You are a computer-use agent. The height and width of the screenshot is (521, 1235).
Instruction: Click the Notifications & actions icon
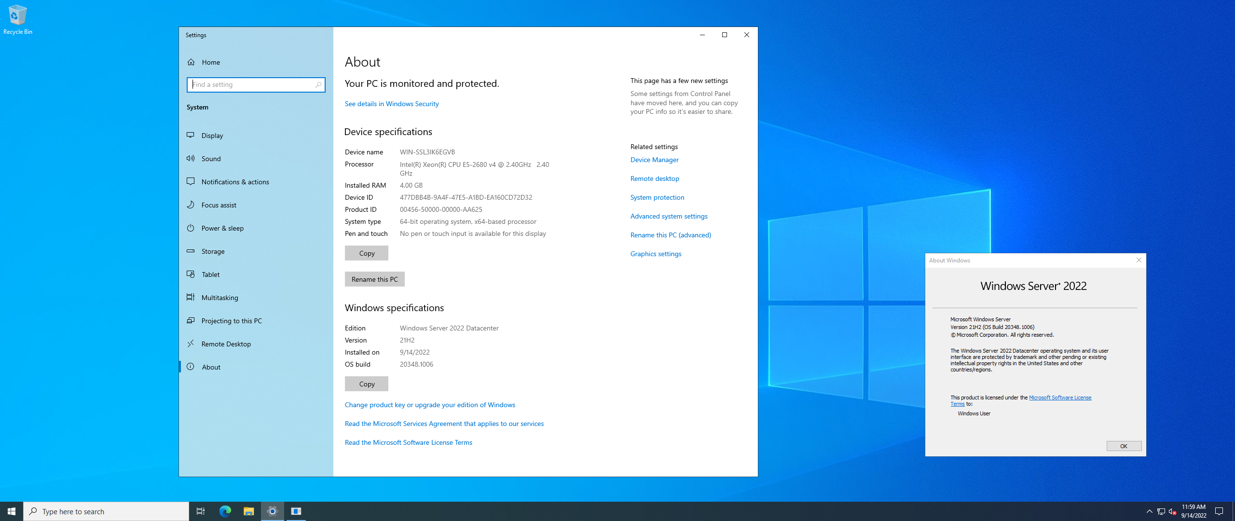pos(191,181)
